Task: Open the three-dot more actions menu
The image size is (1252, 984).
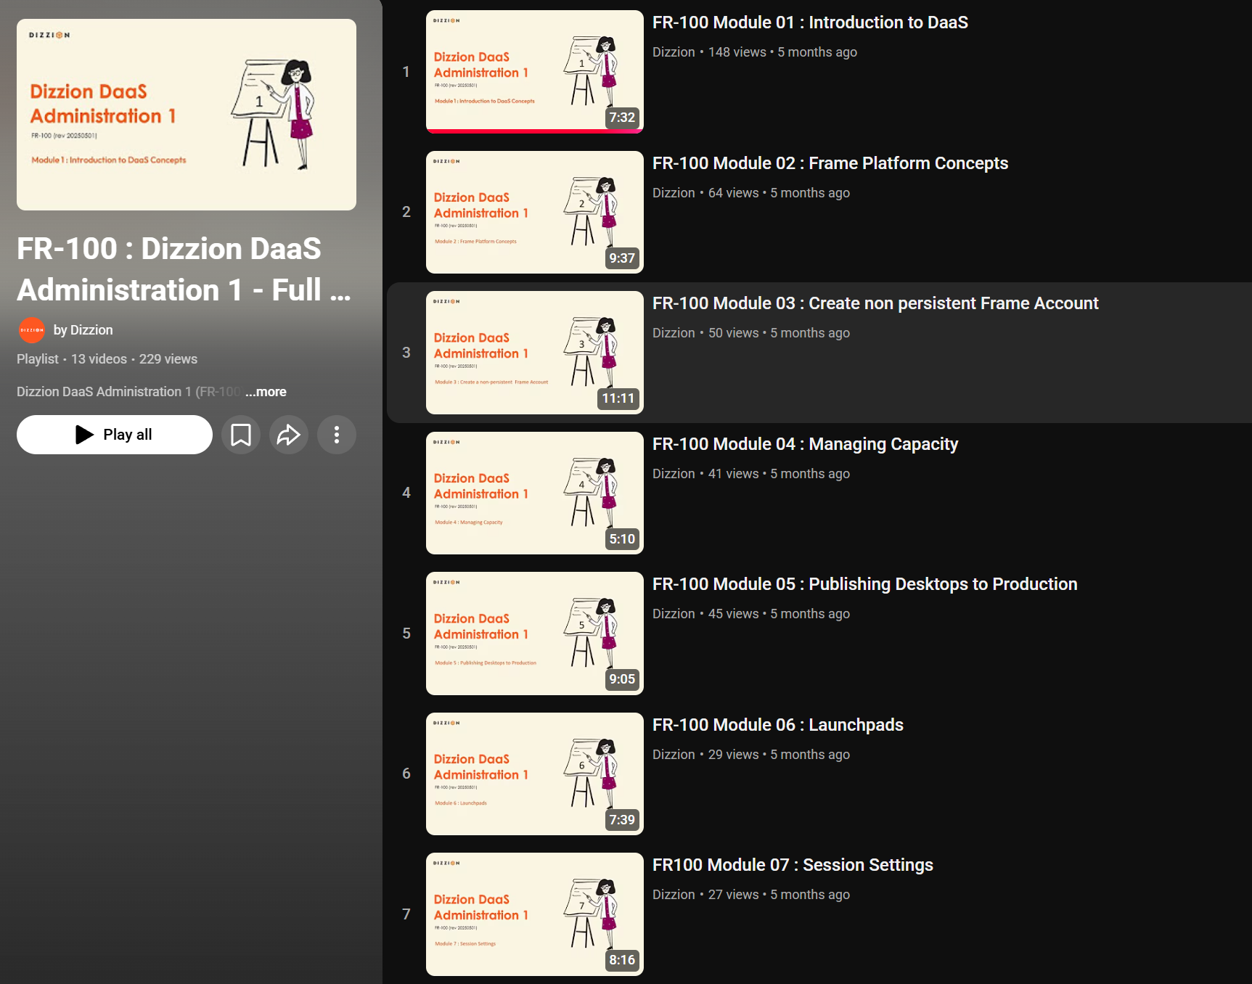Action: [337, 435]
